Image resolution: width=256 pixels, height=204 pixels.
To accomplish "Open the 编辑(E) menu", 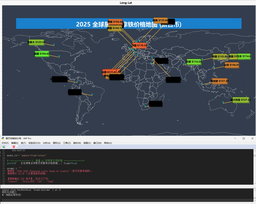I will coord(15,143).
